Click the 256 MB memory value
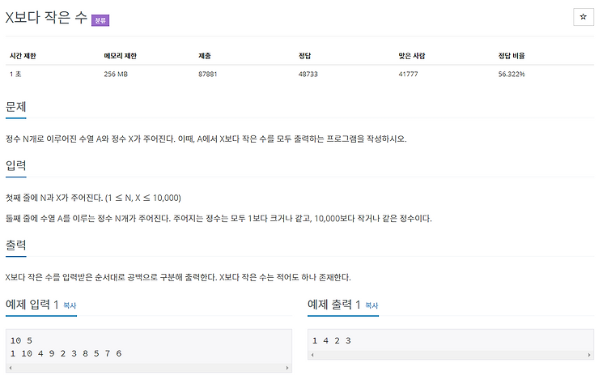 pyautogui.click(x=116, y=74)
